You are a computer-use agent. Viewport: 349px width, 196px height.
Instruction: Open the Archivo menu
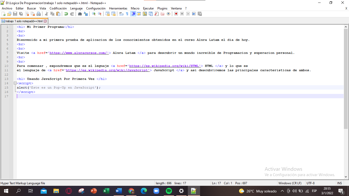click(x=7, y=8)
